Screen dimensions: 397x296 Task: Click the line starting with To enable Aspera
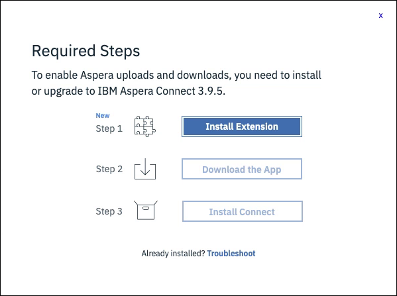pos(176,75)
